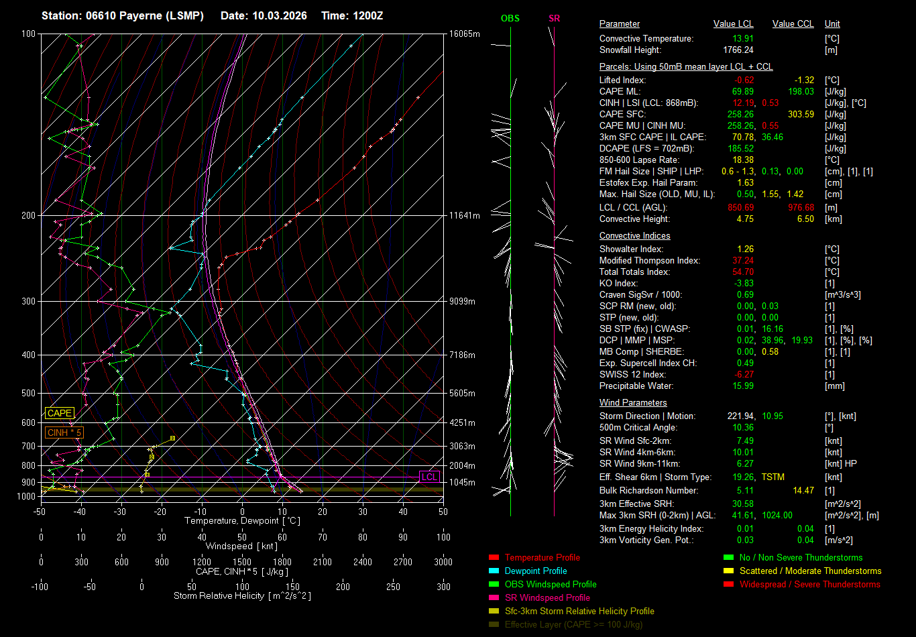The width and height of the screenshot is (916, 637).
Task: Click helicity profile marker number 3
Action: 172,438
